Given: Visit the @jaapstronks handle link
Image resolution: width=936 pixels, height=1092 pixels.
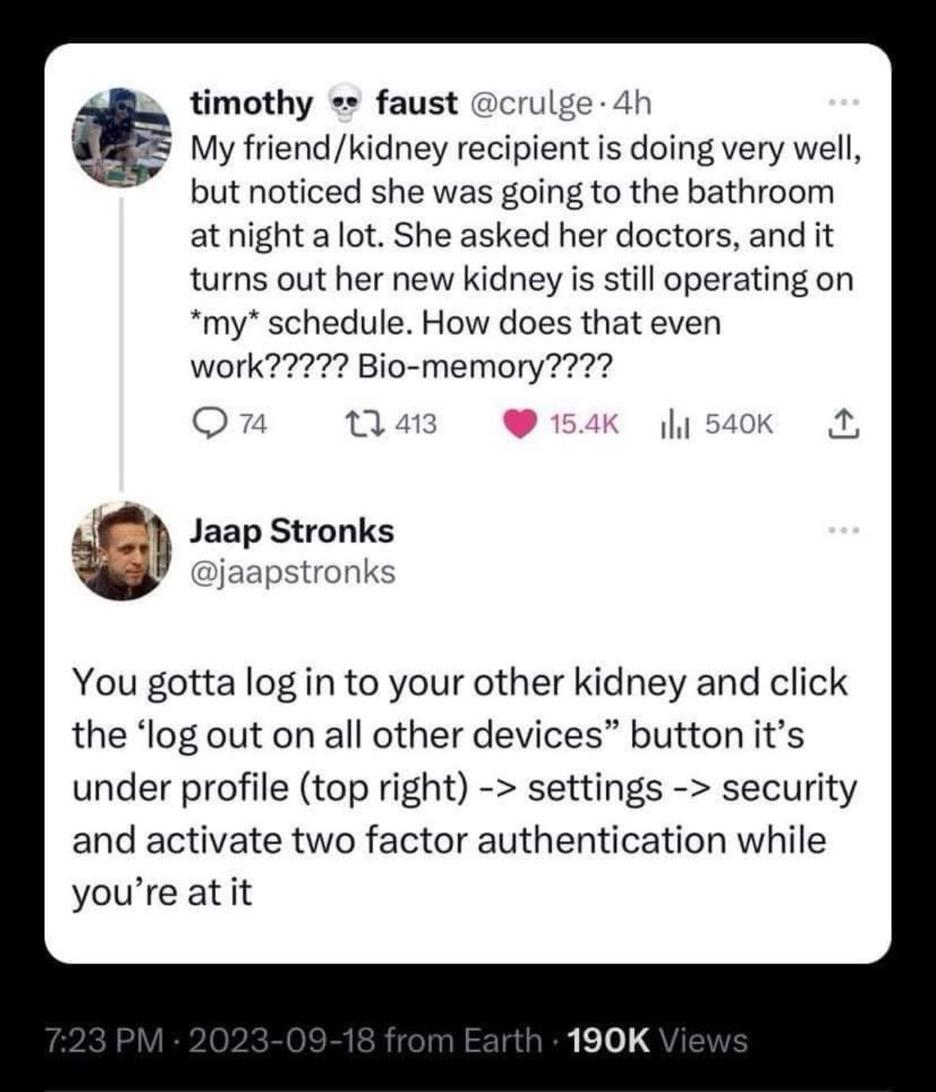Looking at the screenshot, I should 292,571.
